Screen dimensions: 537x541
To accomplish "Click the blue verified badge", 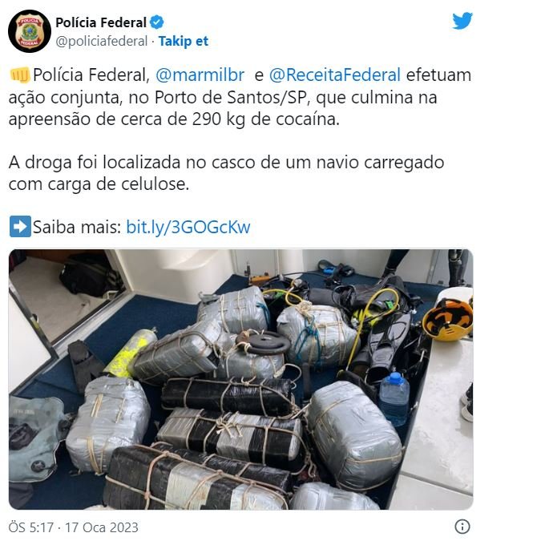I will [x=157, y=22].
